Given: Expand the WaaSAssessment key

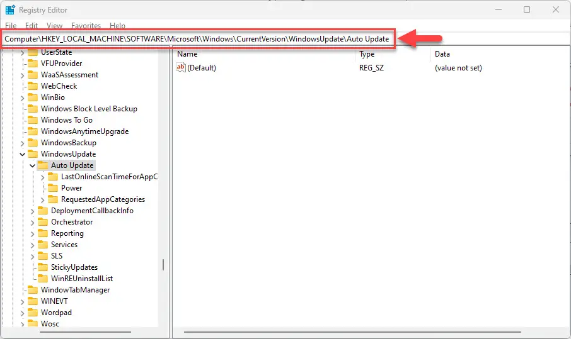Looking at the screenshot, I should pyautogui.click(x=22, y=75).
